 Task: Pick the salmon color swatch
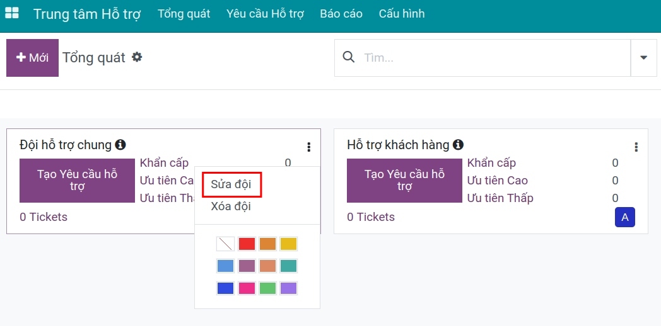(267, 266)
